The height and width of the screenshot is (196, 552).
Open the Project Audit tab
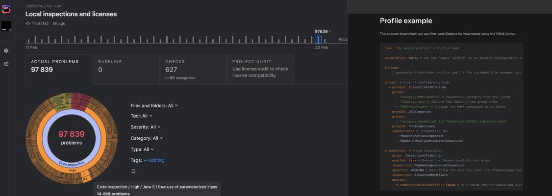click(x=260, y=69)
